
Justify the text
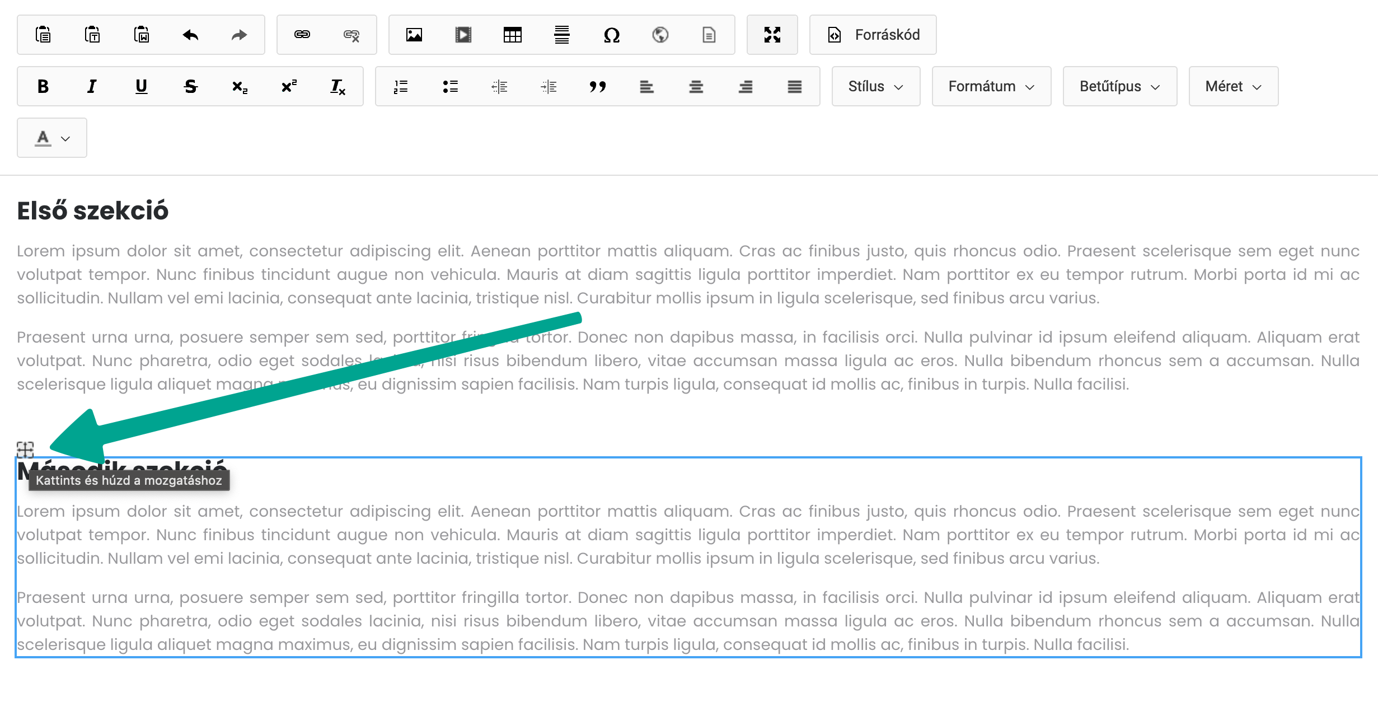[795, 86]
